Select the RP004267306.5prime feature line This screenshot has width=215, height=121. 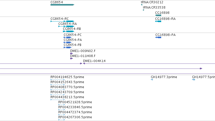pyautogui.click(x=62, y=120)
